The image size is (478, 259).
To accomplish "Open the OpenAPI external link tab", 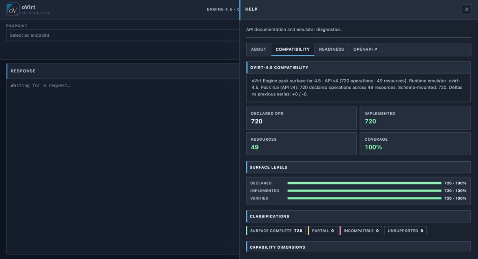I will click(365, 49).
